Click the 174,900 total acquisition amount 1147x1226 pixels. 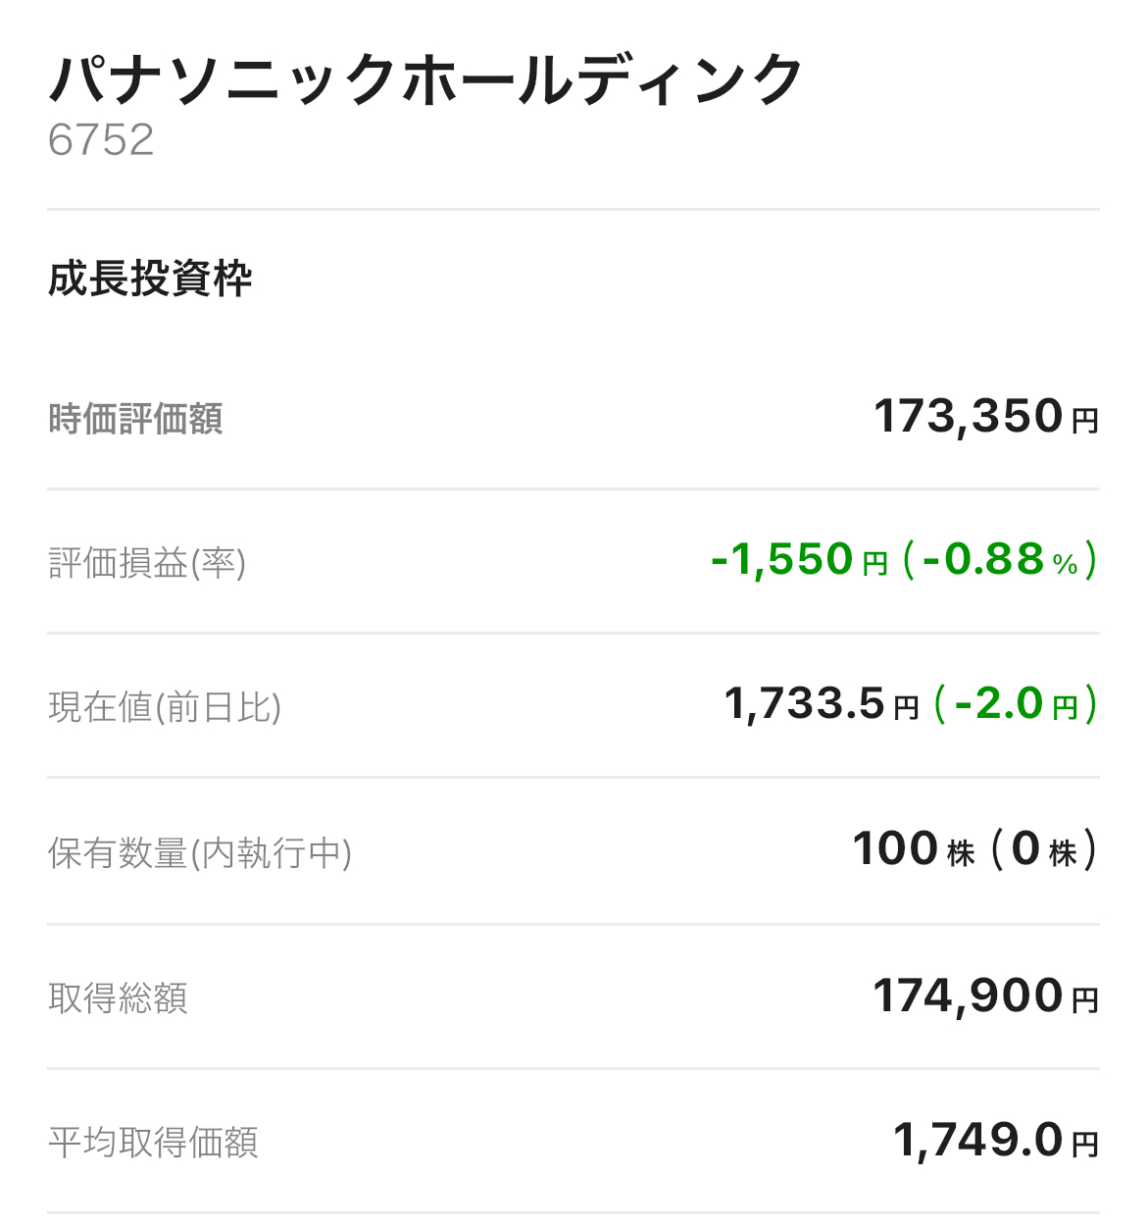point(969,996)
